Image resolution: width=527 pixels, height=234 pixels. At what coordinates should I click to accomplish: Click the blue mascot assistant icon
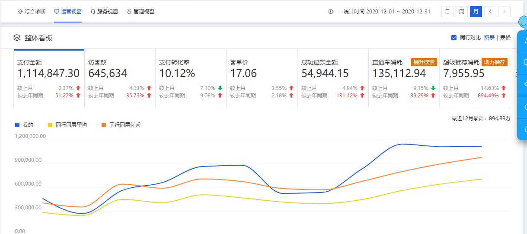[523, 22]
